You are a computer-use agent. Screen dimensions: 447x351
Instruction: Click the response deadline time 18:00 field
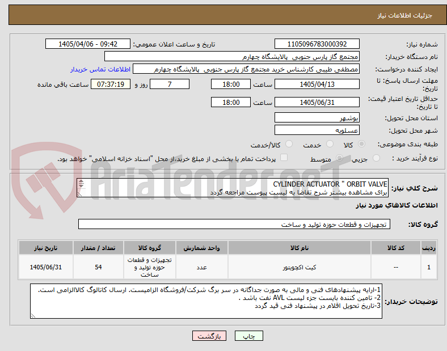[231, 84]
